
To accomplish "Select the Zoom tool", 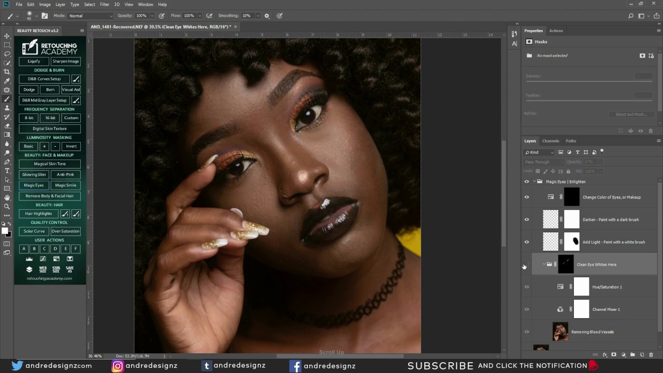I will pyautogui.click(x=7, y=206).
